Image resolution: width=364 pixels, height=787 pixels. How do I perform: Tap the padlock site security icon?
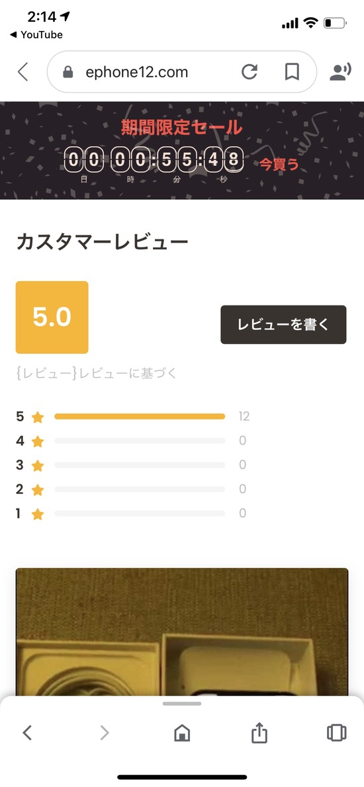[68, 73]
